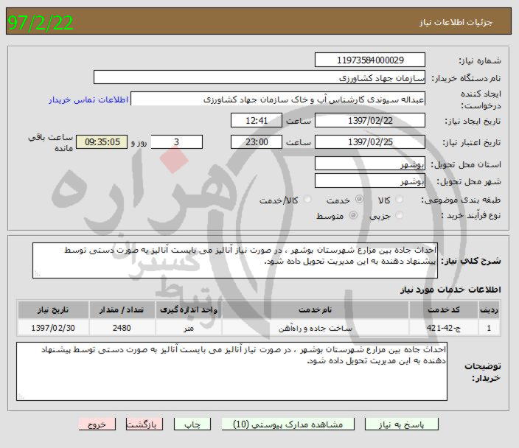This screenshot has width=519, height=448.
Task: Click the remaining days field showing 3
Action: (x=176, y=142)
